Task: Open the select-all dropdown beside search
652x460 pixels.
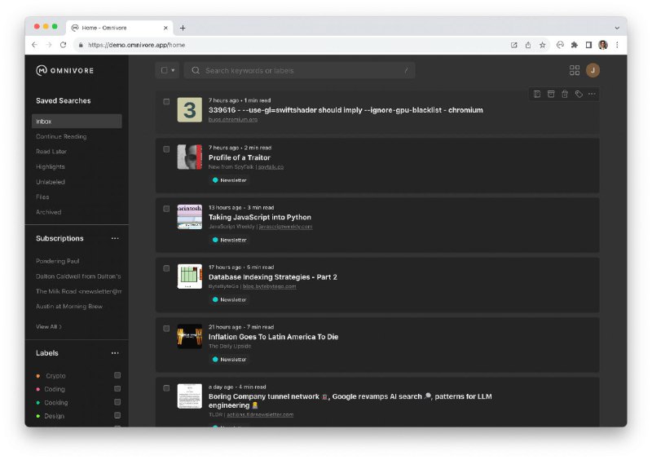Action: pos(168,70)
